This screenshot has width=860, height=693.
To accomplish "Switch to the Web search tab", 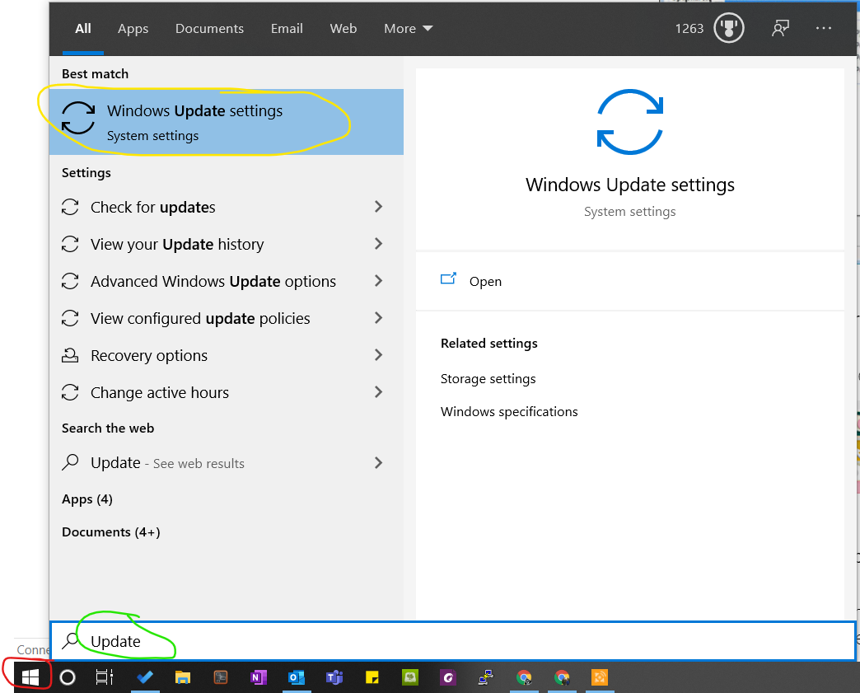I will pyautogui.click(x=344, y=29).
